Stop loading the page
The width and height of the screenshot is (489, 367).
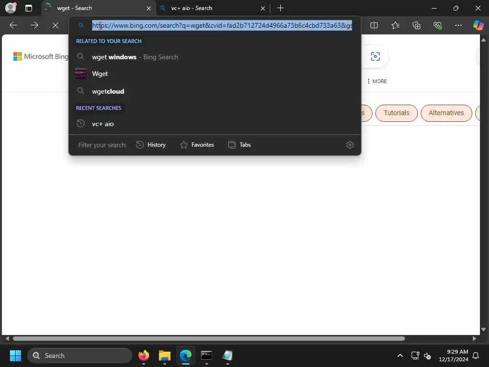[x=55, y=25]
